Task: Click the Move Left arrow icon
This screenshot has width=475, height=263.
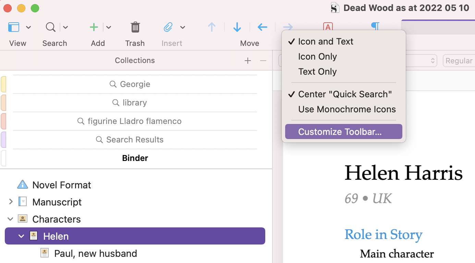Action: pyautogui.click(x=262, y=27)
